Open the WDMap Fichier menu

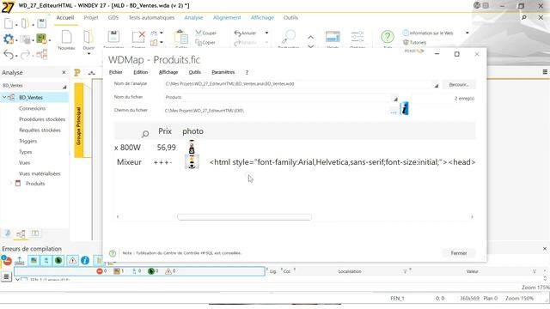point(116,72)
